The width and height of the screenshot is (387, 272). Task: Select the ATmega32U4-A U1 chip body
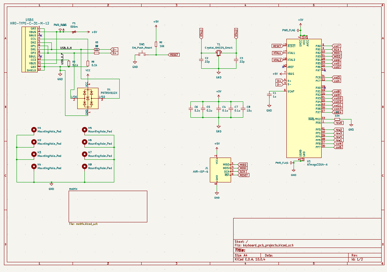pyautogui.click(x=304, y=98)
